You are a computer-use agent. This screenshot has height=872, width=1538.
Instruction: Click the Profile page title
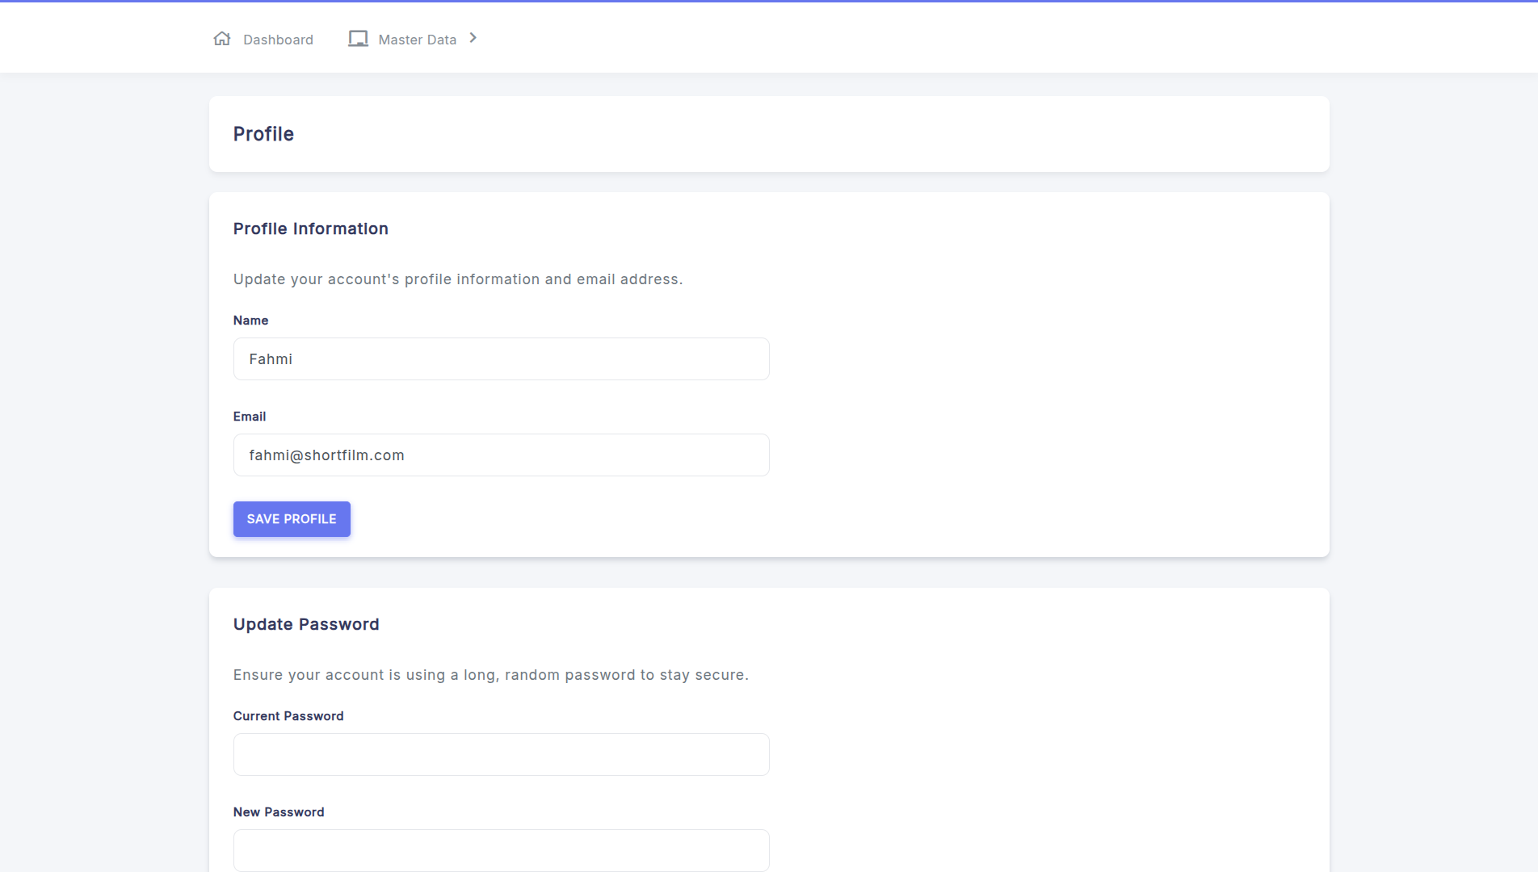(263, 134)
